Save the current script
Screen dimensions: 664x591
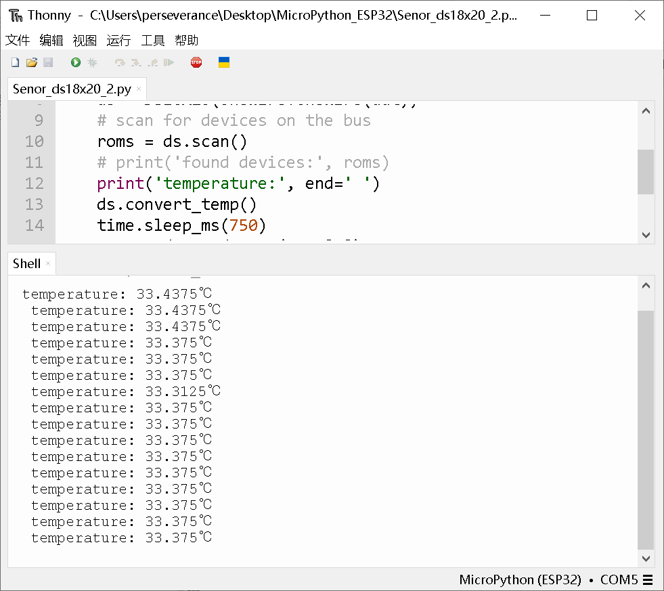(x=47, y=62)
